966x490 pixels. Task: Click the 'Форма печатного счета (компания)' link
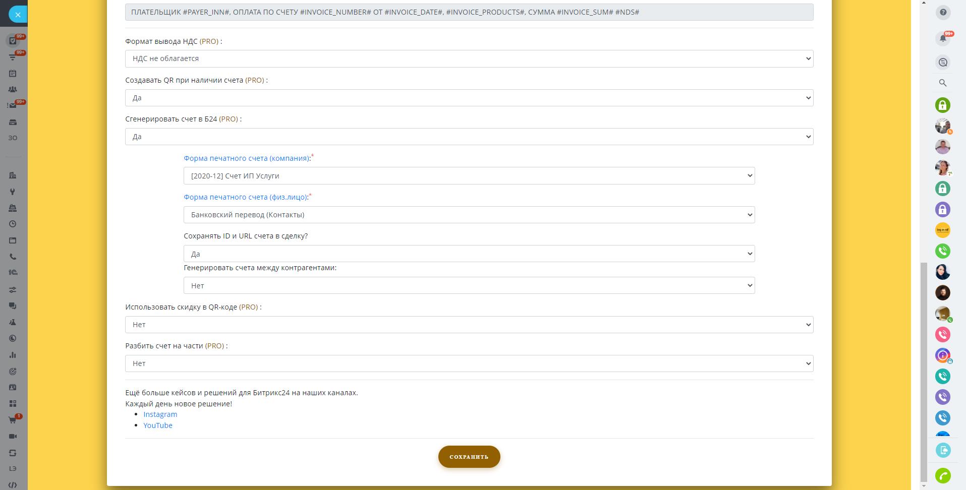246,158
